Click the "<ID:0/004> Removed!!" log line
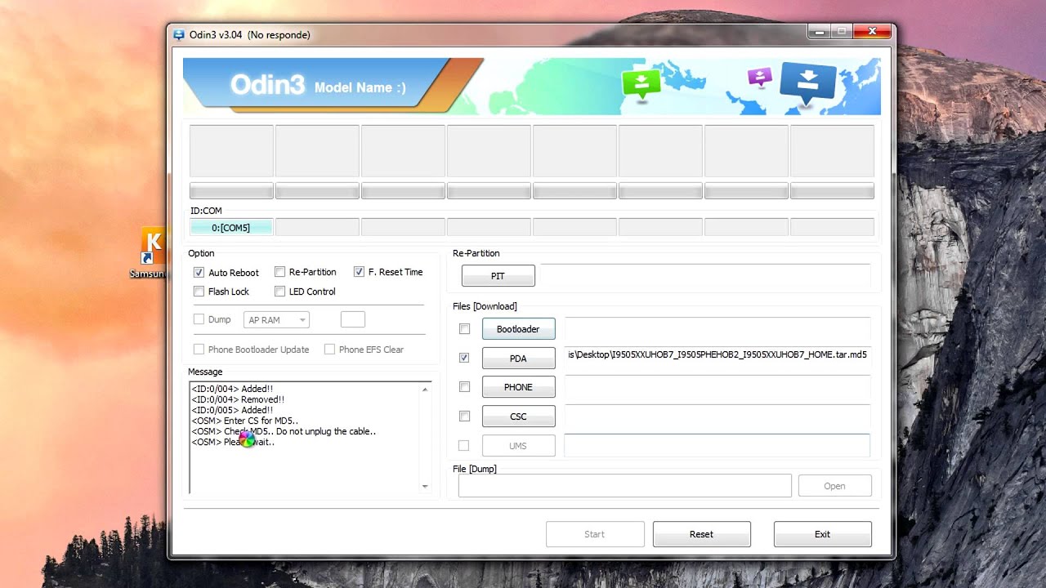Image resolution: width=1046 pixels, height=588 pixels. coord(238,399)
